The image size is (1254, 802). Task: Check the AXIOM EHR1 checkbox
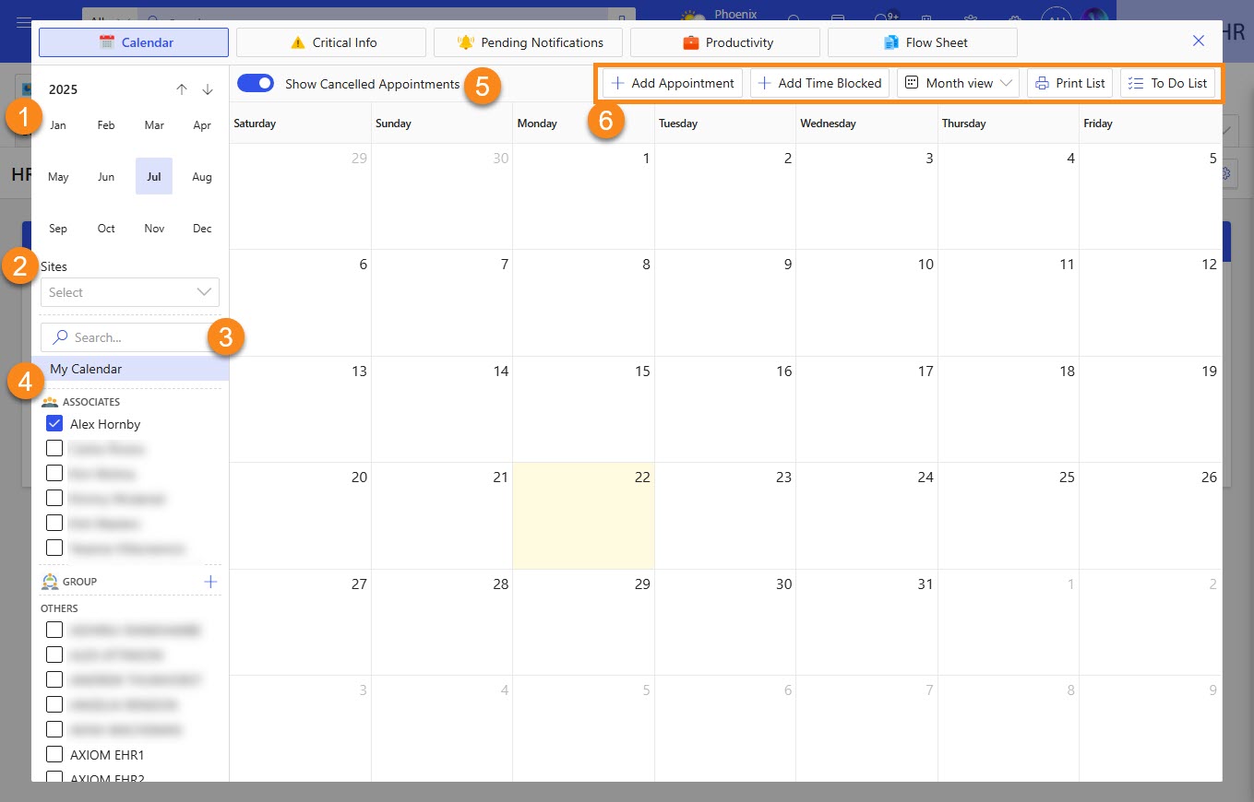click(x=54, y=754)
